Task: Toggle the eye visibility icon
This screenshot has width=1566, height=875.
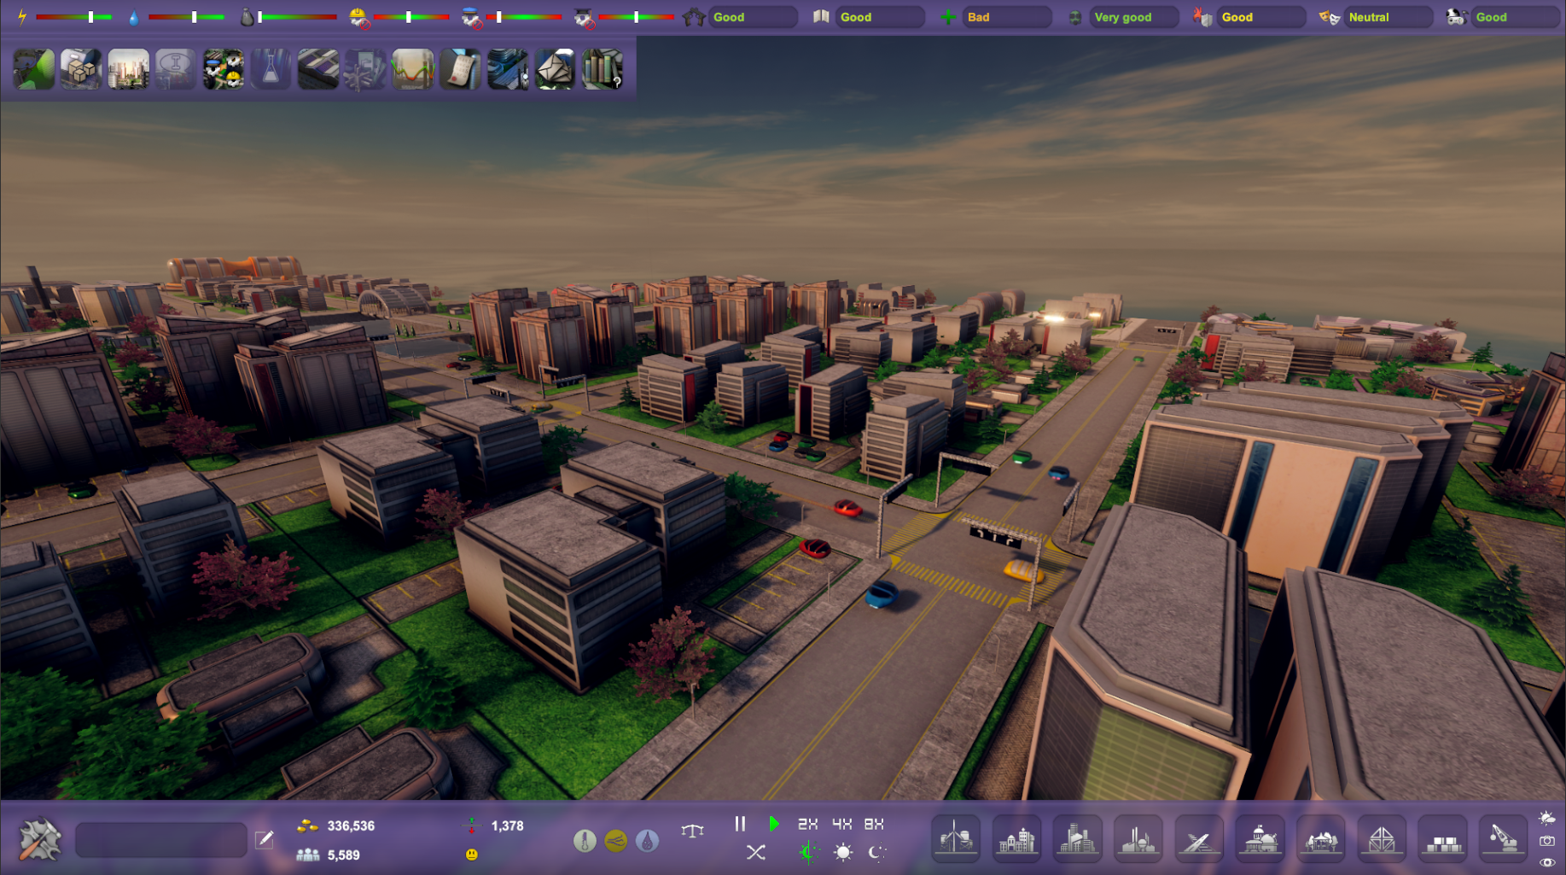Action: [x=1546, y=862]
